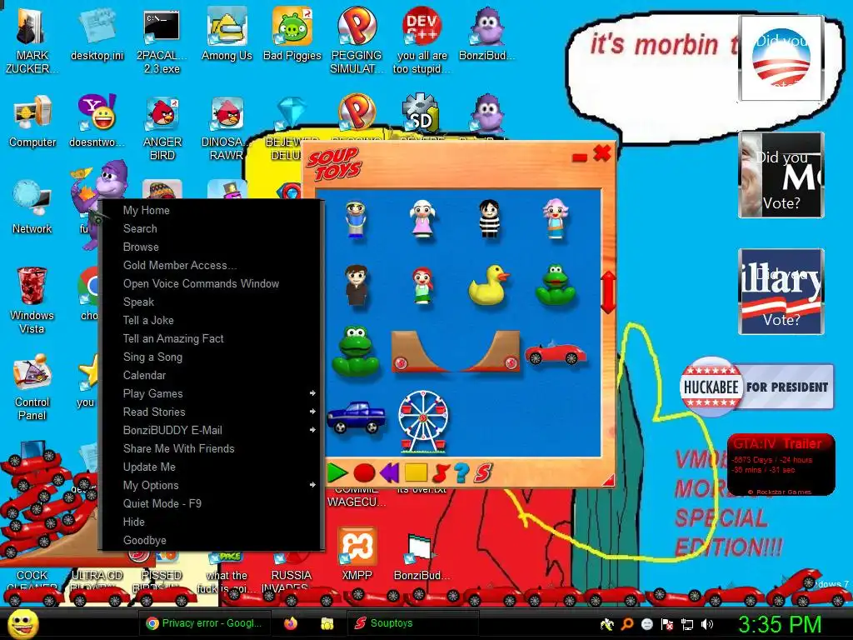Open the ANGER BIRD desktop icon
Screen dimensions: 853x640
tap(162, 127)
